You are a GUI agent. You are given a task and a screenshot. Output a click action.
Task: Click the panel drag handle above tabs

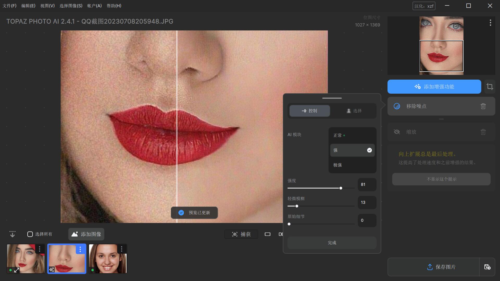[332, 98]
